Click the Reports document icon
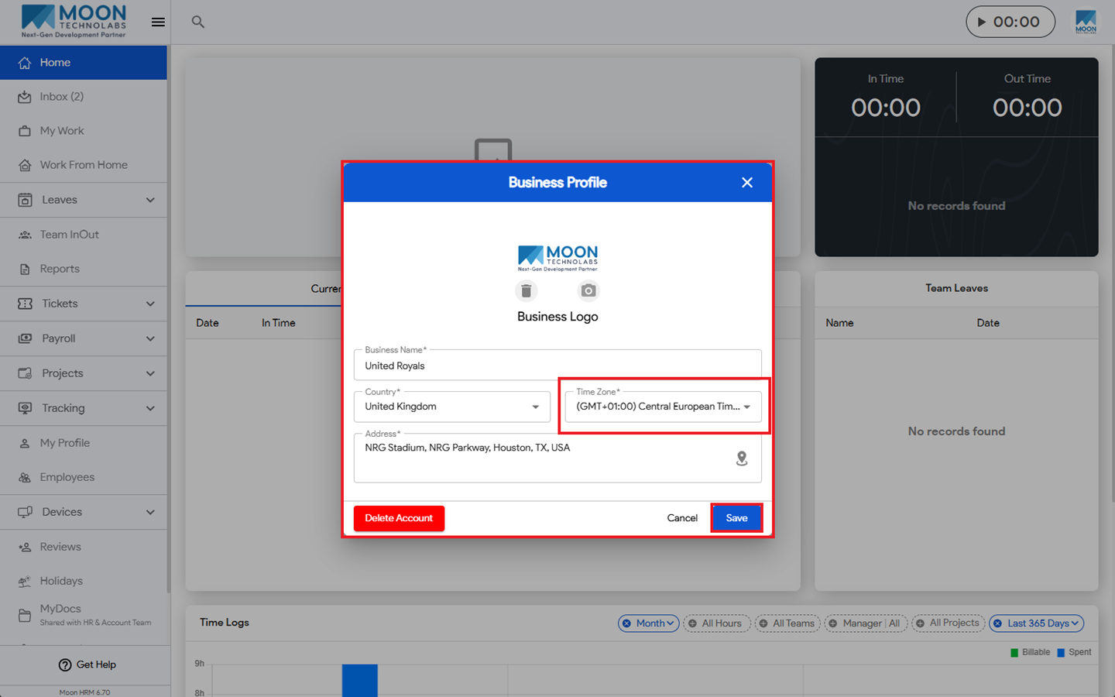Viewport: 1115px width, 697px height. (x=25, y=269)
